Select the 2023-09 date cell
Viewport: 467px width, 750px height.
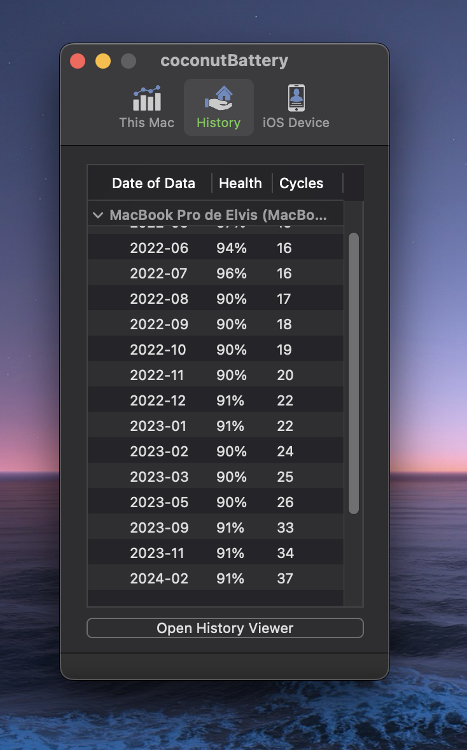coord(159,528)
